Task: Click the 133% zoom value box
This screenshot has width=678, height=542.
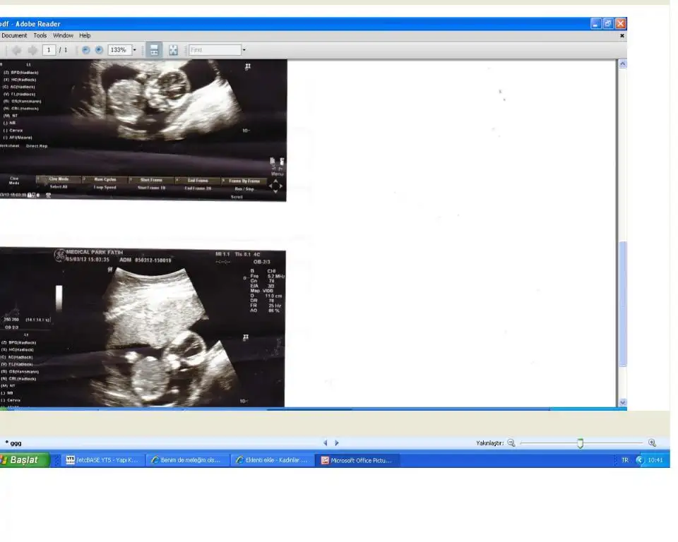Action: 120,50
